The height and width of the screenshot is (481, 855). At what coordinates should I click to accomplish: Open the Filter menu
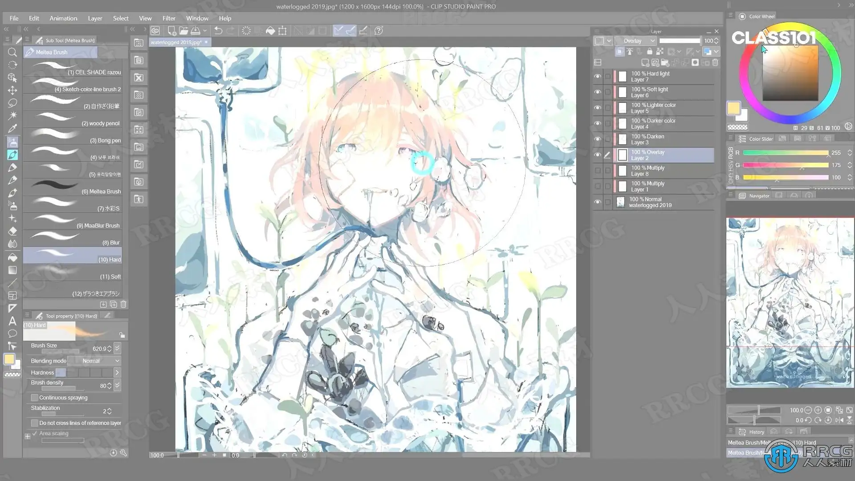pos(169,18)
